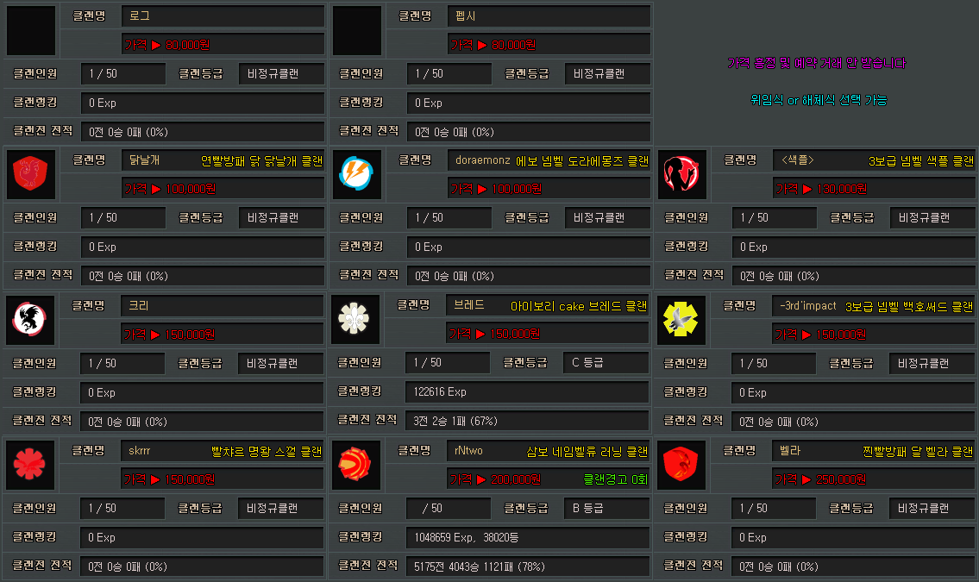Select the yellow star emblem of -3rd'impact clan
Viewport: 979px width, 582px height.
[681, 319]
